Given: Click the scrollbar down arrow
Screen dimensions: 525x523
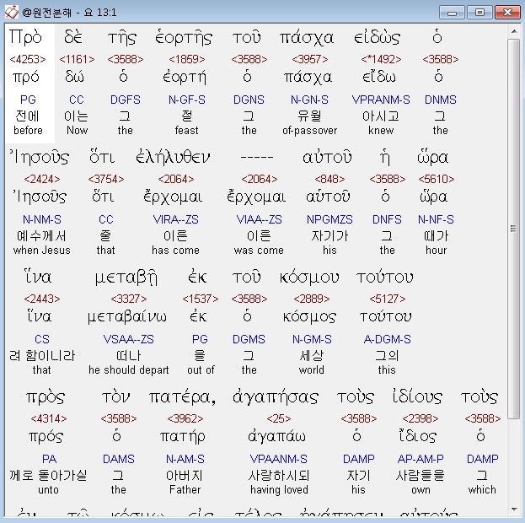Looking at the screenshot, I should tap(513, 510).
